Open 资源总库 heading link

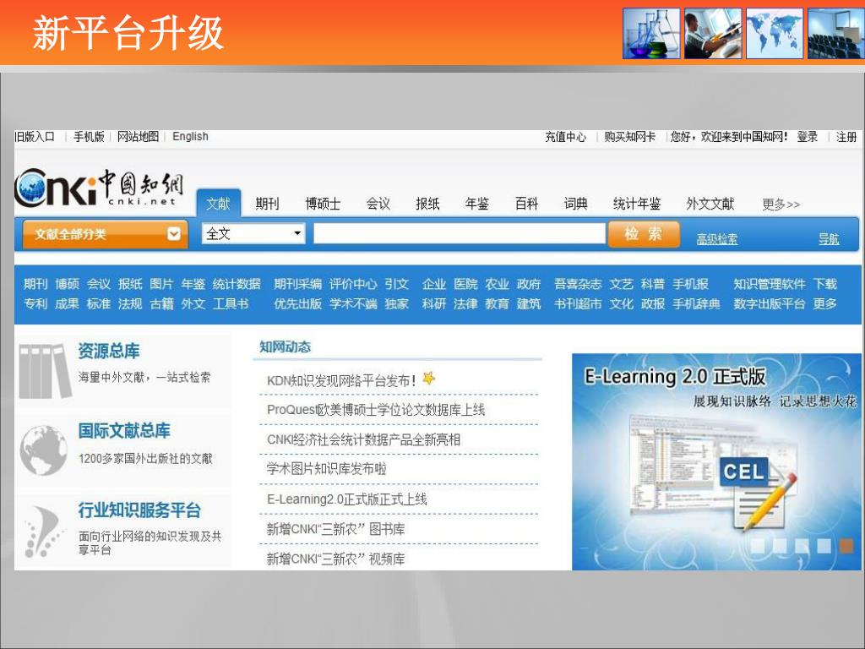pos(109,351)
